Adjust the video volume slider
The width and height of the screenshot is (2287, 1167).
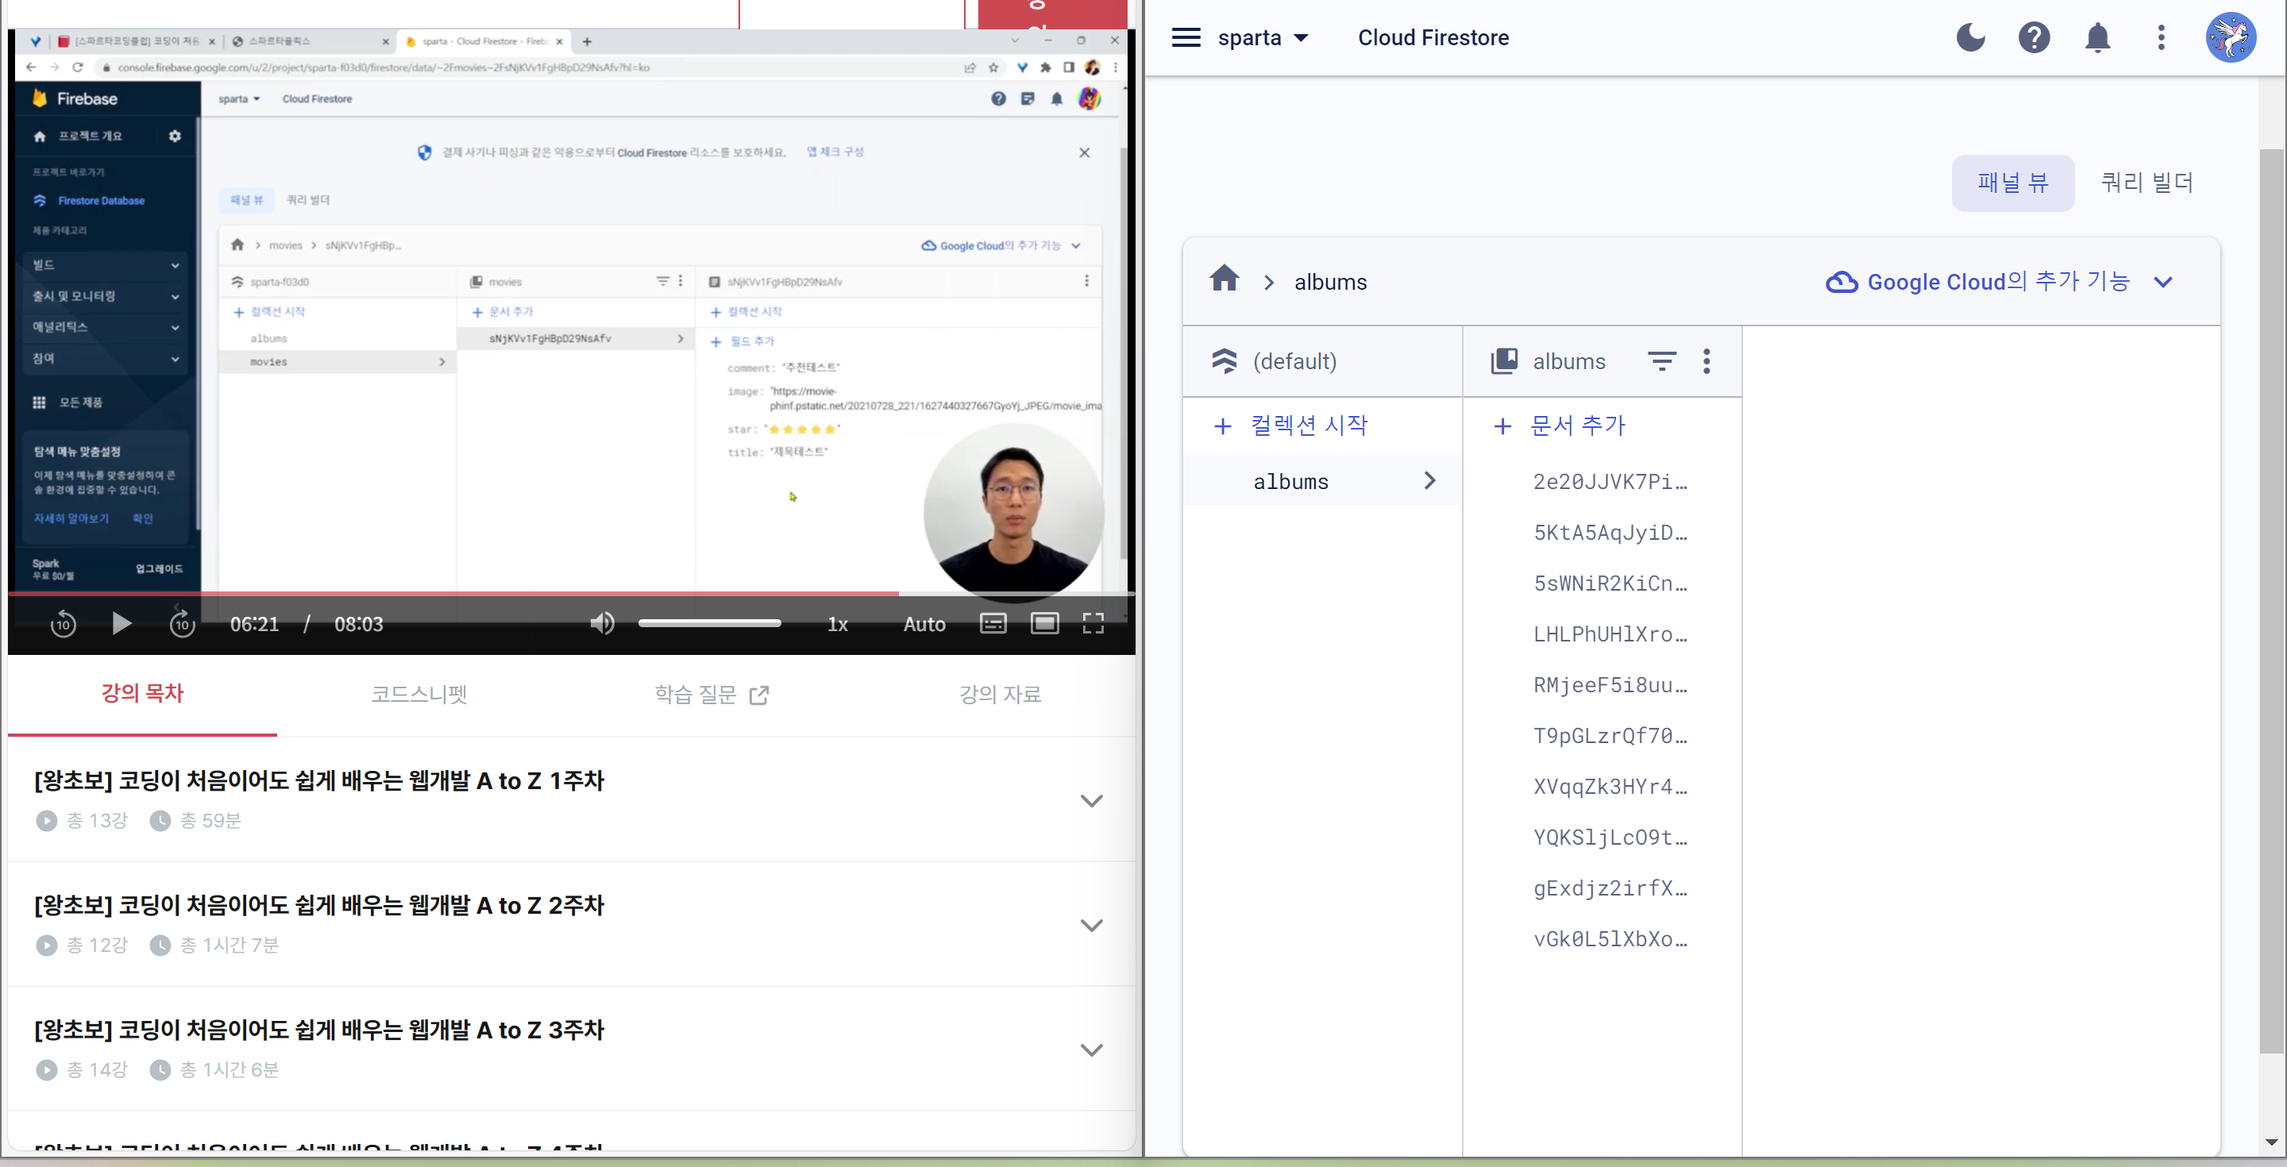click(x=709, y=624)
